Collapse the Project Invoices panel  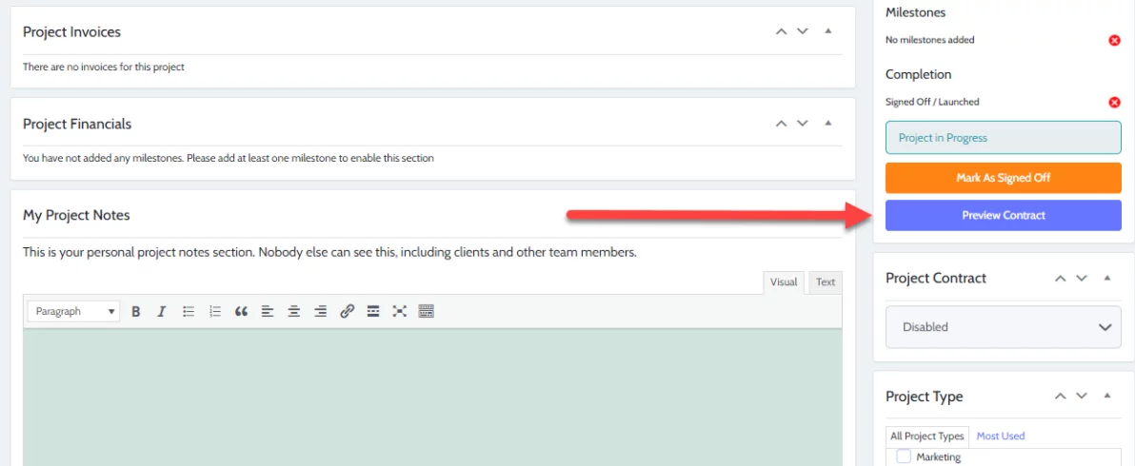(x=828, y=31)
